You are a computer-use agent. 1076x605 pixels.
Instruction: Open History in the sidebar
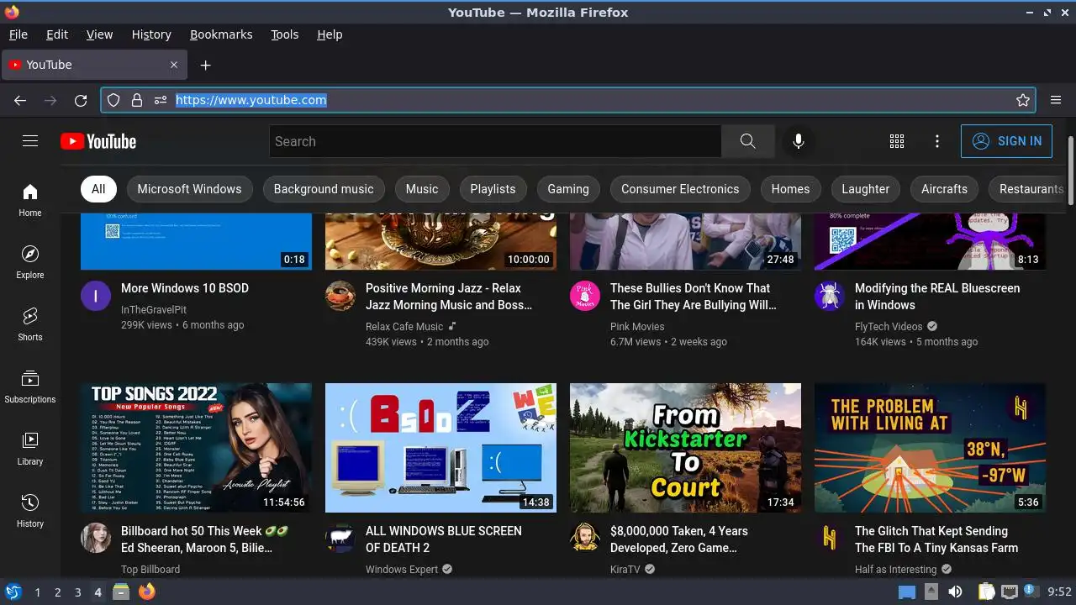coord(30,511)
